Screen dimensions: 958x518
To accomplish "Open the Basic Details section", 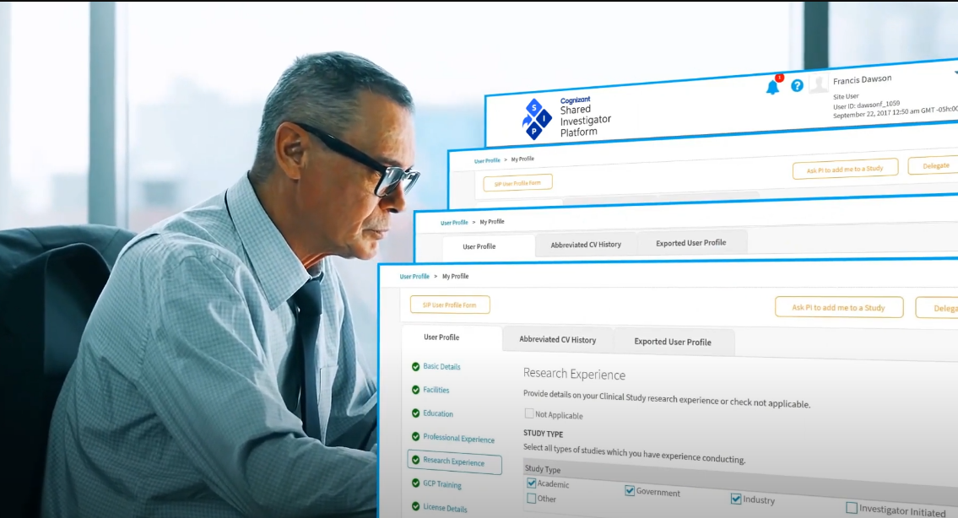I will click(441, 366).
